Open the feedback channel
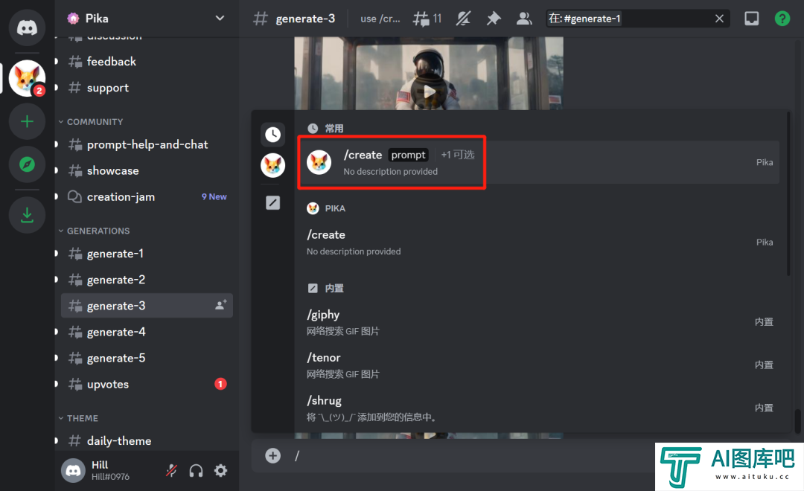804x491 pixels. 147,62
